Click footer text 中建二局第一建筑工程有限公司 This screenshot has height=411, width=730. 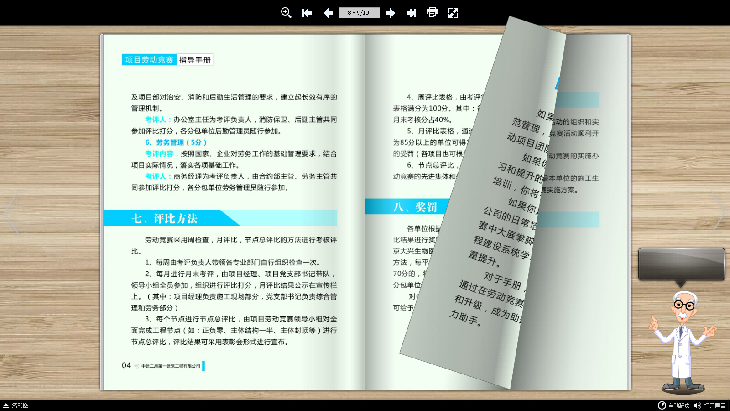coord(171,366)
